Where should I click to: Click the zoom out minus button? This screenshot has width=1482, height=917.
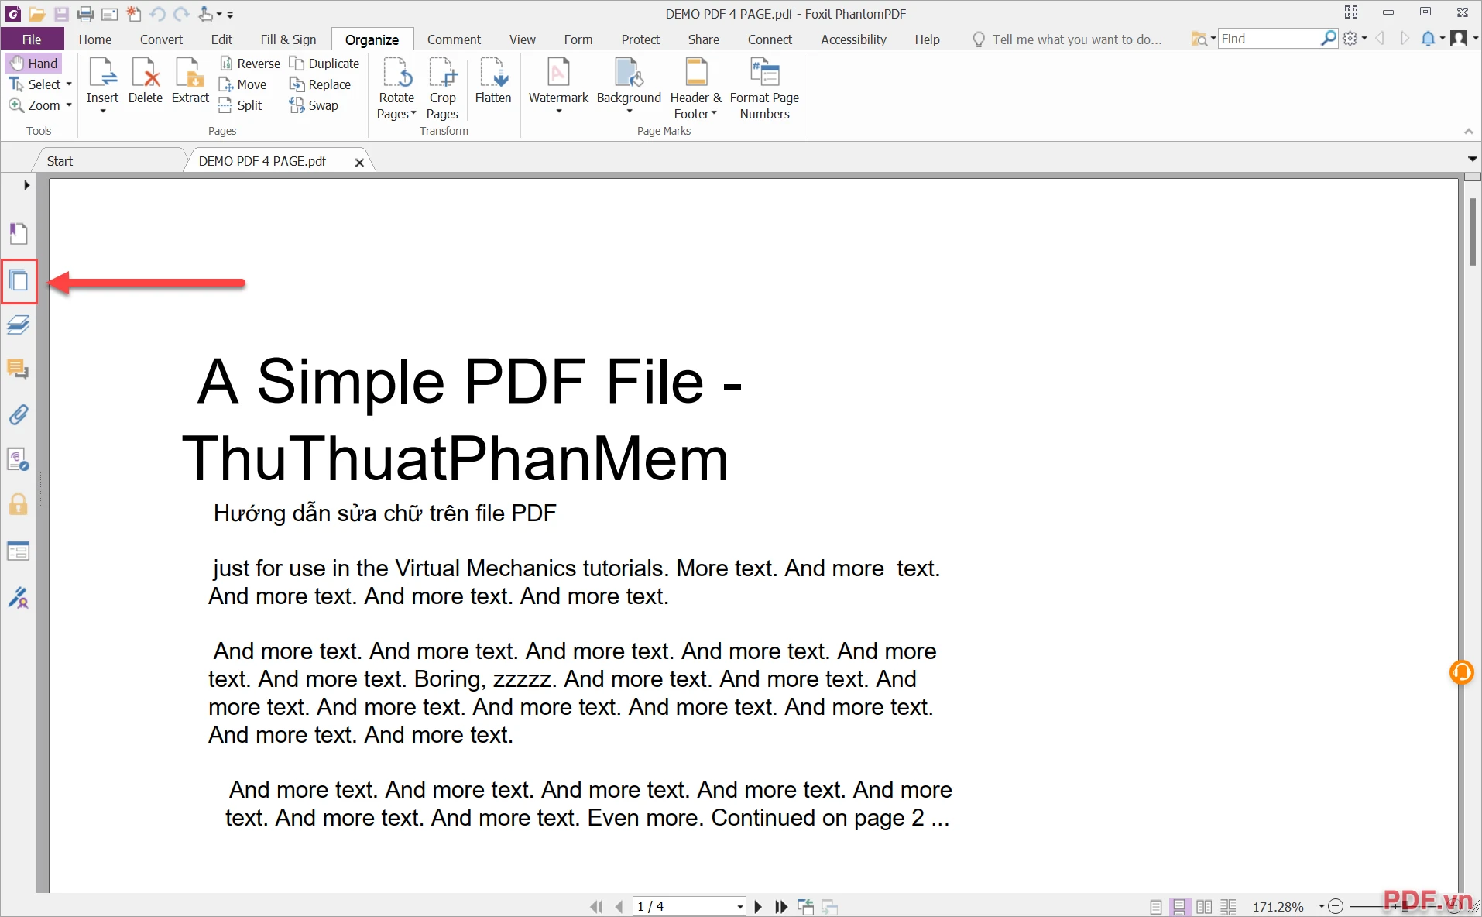point(1336,906)
